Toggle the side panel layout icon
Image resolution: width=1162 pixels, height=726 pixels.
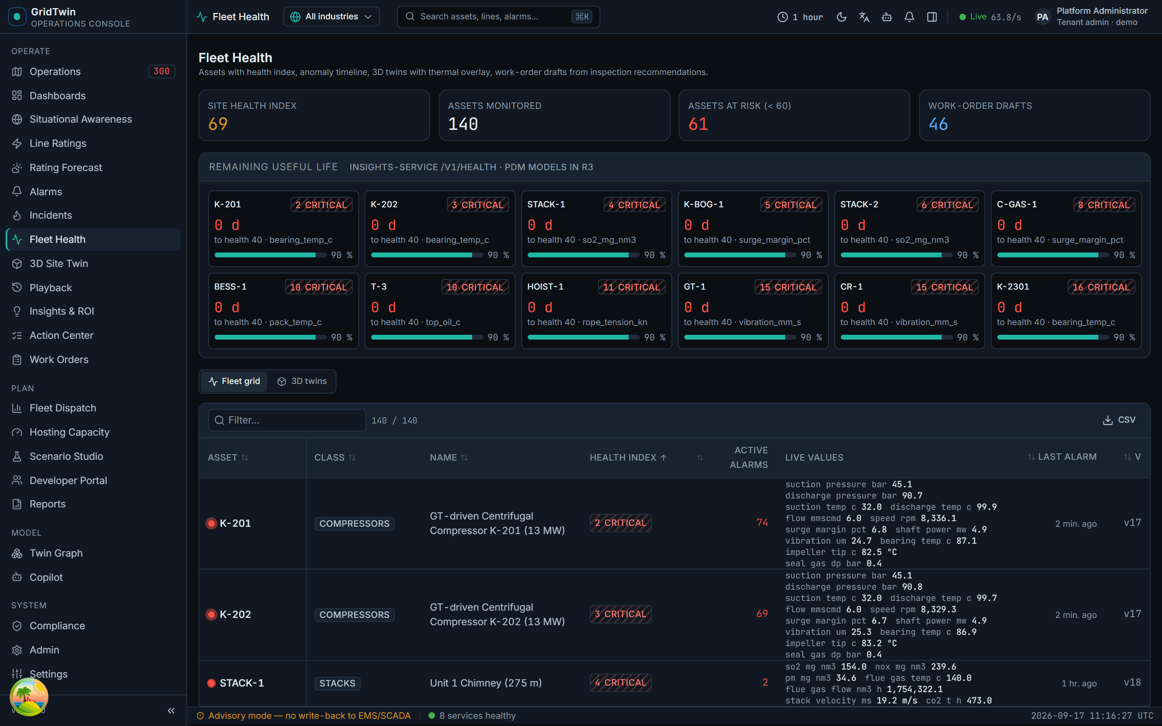point(932,17)
